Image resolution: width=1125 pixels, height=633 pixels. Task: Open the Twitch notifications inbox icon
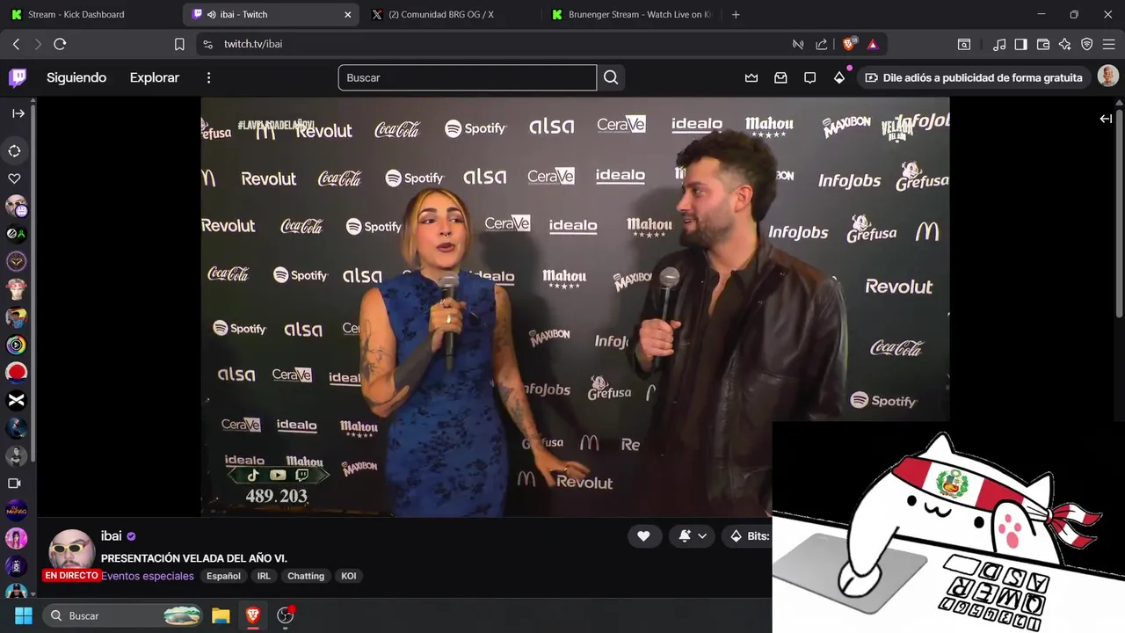780,77
